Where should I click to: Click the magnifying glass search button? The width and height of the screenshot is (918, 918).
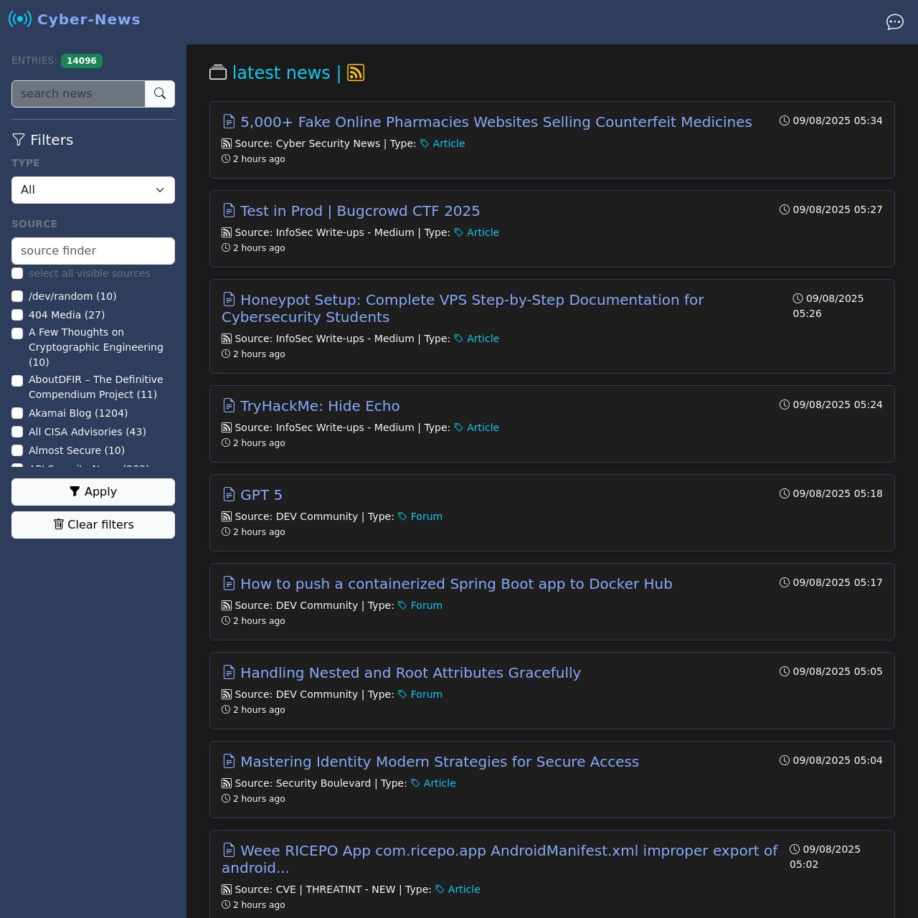160,94
